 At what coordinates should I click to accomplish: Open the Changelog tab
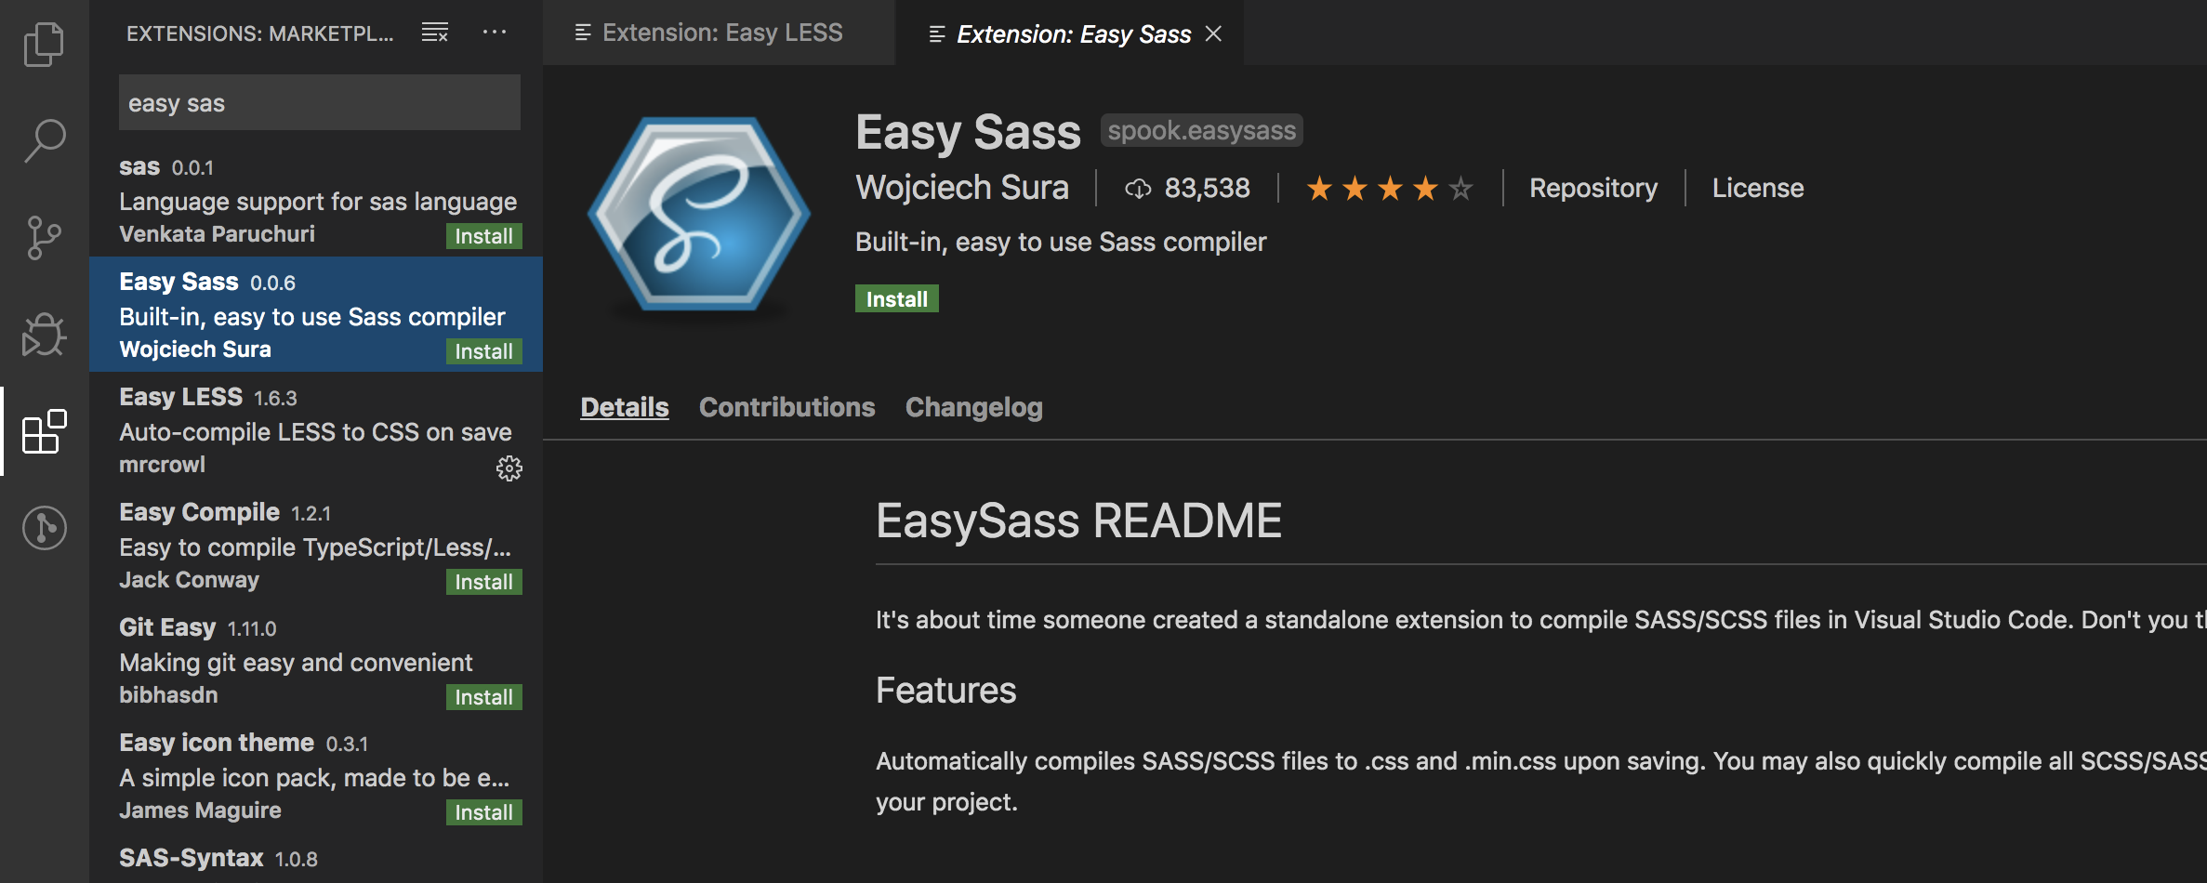click(x=973, y=407)
